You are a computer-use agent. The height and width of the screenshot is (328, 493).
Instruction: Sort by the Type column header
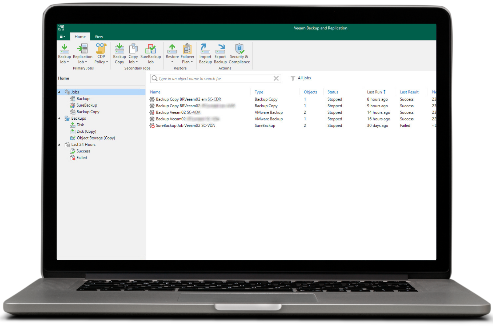click(x=259, y=92)
